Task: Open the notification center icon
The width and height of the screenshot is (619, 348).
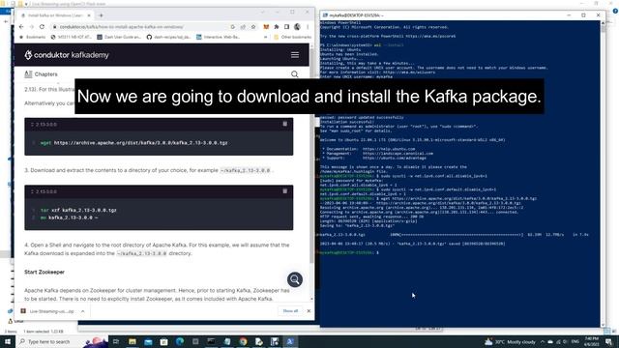Action: point(608,341)
